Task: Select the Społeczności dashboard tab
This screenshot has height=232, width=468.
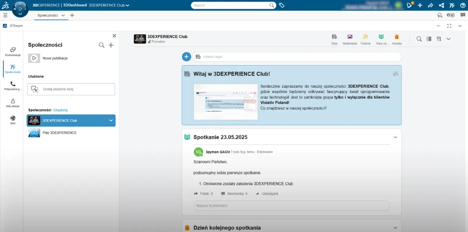Action: (x=48, y=16)
